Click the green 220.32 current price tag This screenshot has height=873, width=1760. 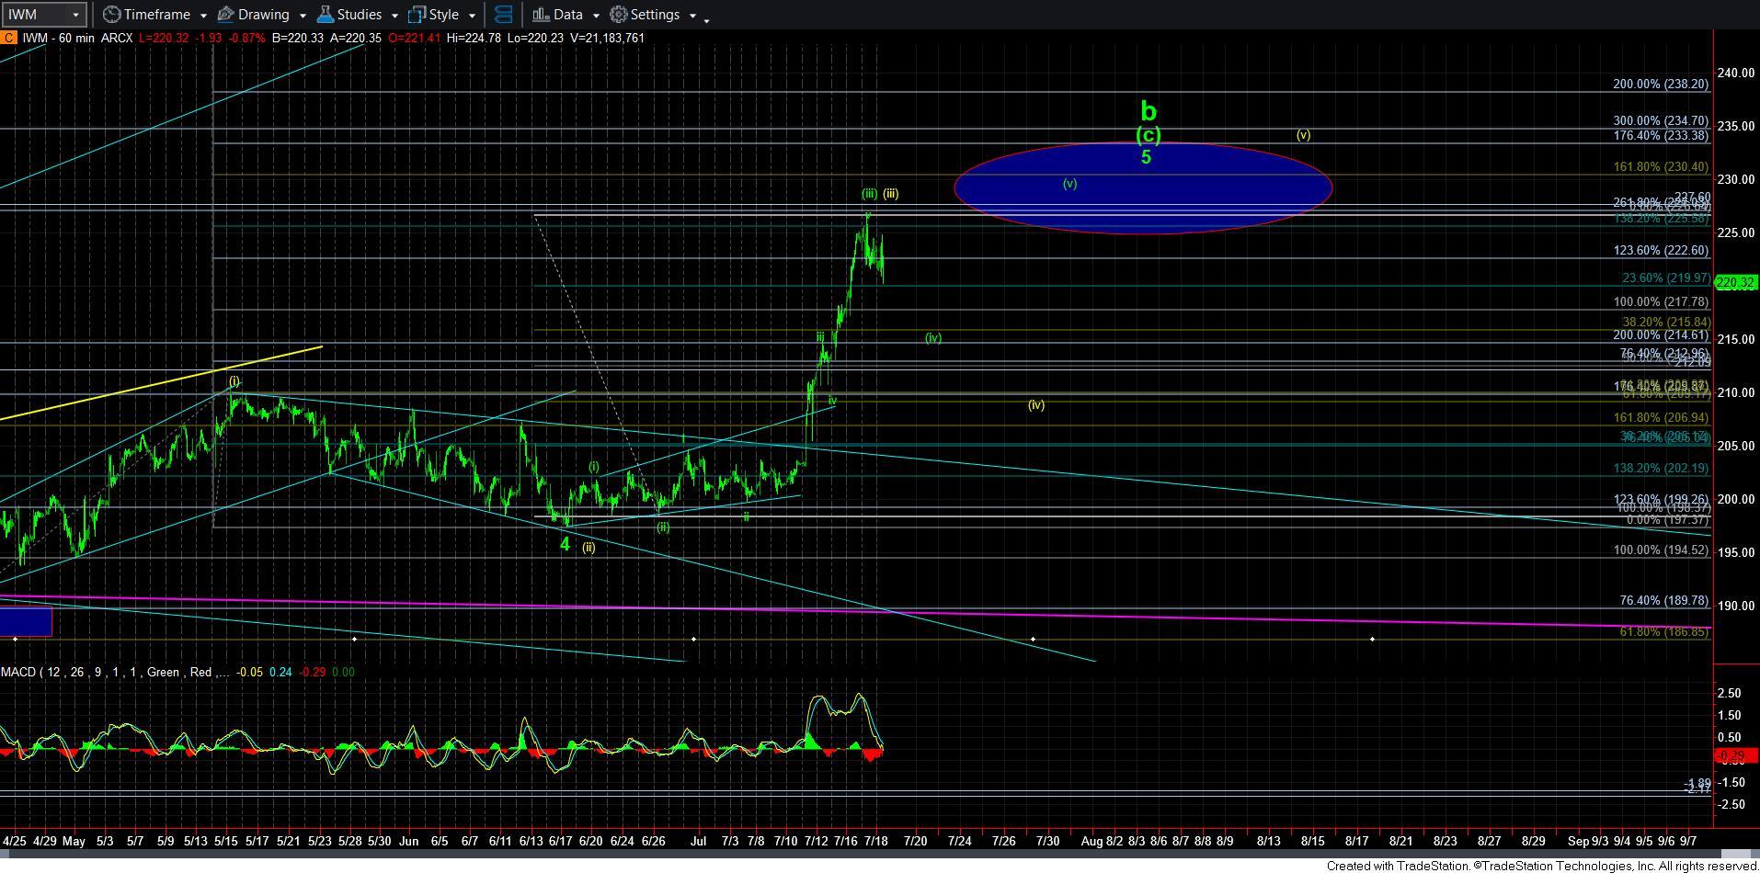pos(1736,283)
